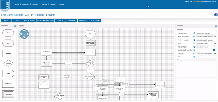Click the Save button
218x102 pixels.
tap(17, 21)
